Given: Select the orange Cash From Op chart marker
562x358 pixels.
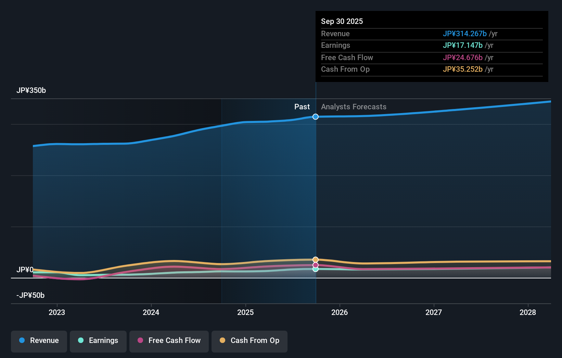Looking at the screenshot, I should click(x=315, y=259).
